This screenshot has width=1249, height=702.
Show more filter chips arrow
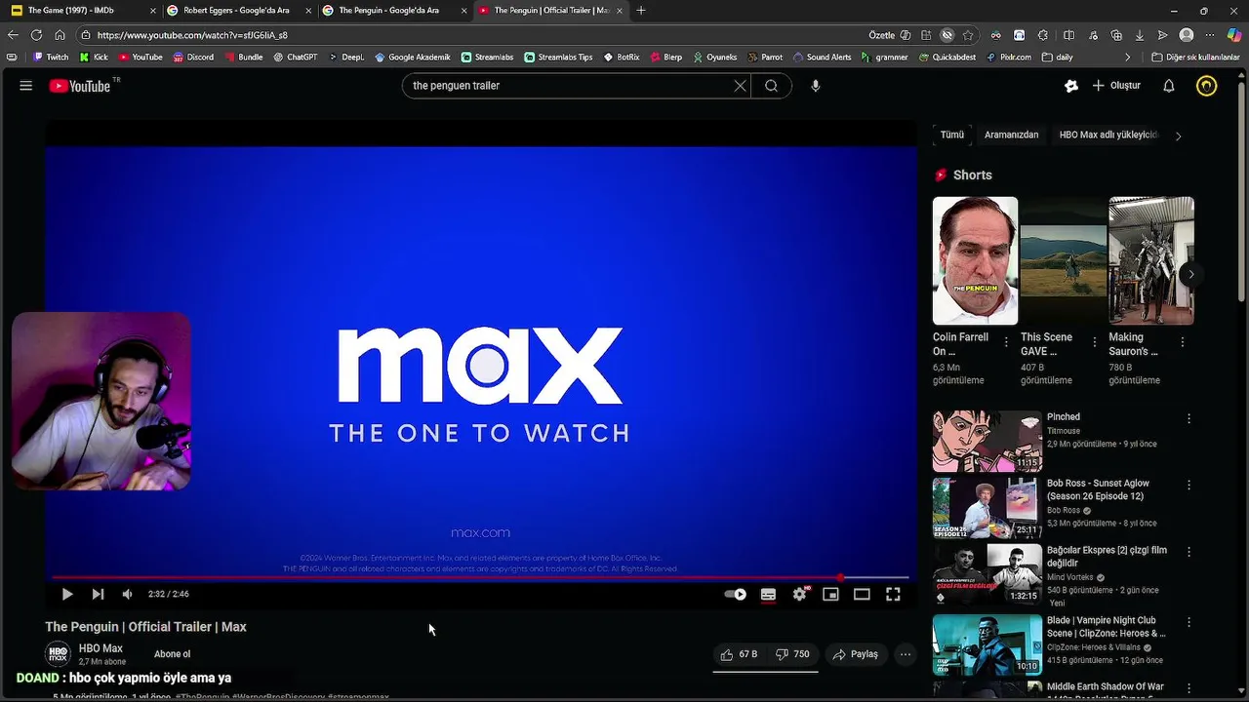click(x=1178, y=136)
